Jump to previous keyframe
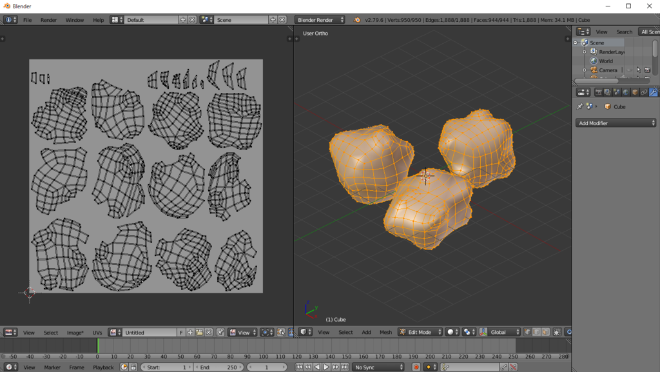The width and height of the screenshot is (660, 372). pyautogui.click(x=308, y=367)
